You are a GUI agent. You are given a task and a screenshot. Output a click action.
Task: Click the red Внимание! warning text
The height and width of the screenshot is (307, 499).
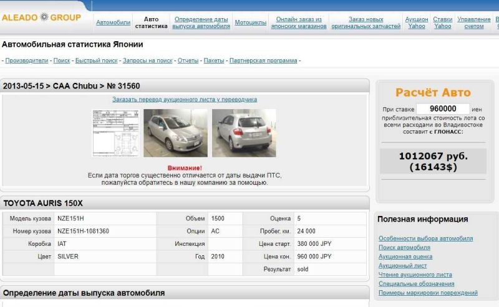coord(185,168)
